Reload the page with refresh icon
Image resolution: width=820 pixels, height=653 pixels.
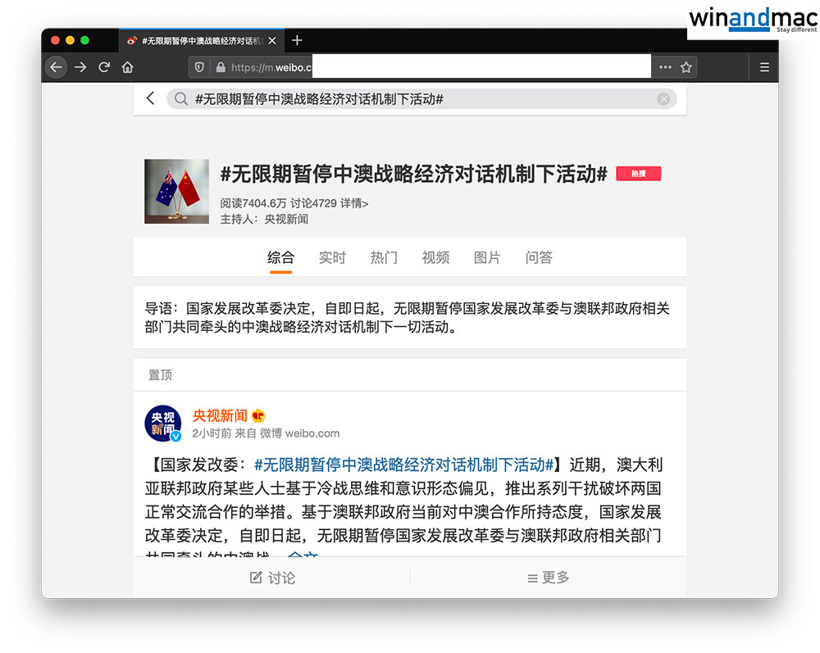coord(104,67)
